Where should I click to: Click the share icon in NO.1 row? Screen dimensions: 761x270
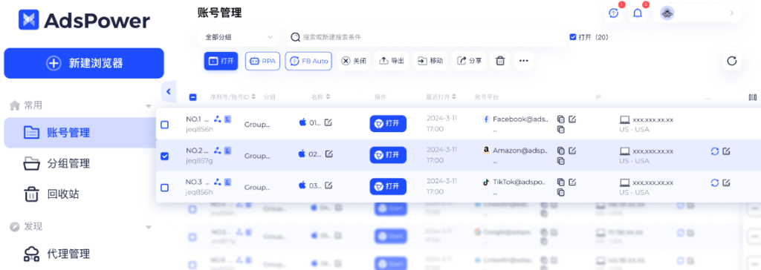pos(218,119)
